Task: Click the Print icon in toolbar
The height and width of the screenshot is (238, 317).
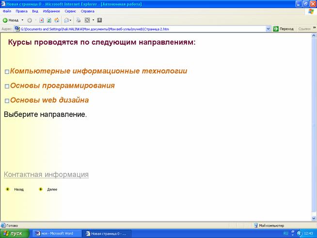Action: [x=79, y=20]
